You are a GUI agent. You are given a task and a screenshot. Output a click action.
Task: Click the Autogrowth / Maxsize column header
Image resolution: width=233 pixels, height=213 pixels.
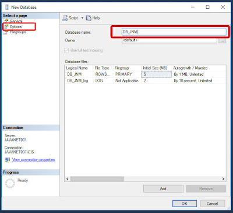199,68
